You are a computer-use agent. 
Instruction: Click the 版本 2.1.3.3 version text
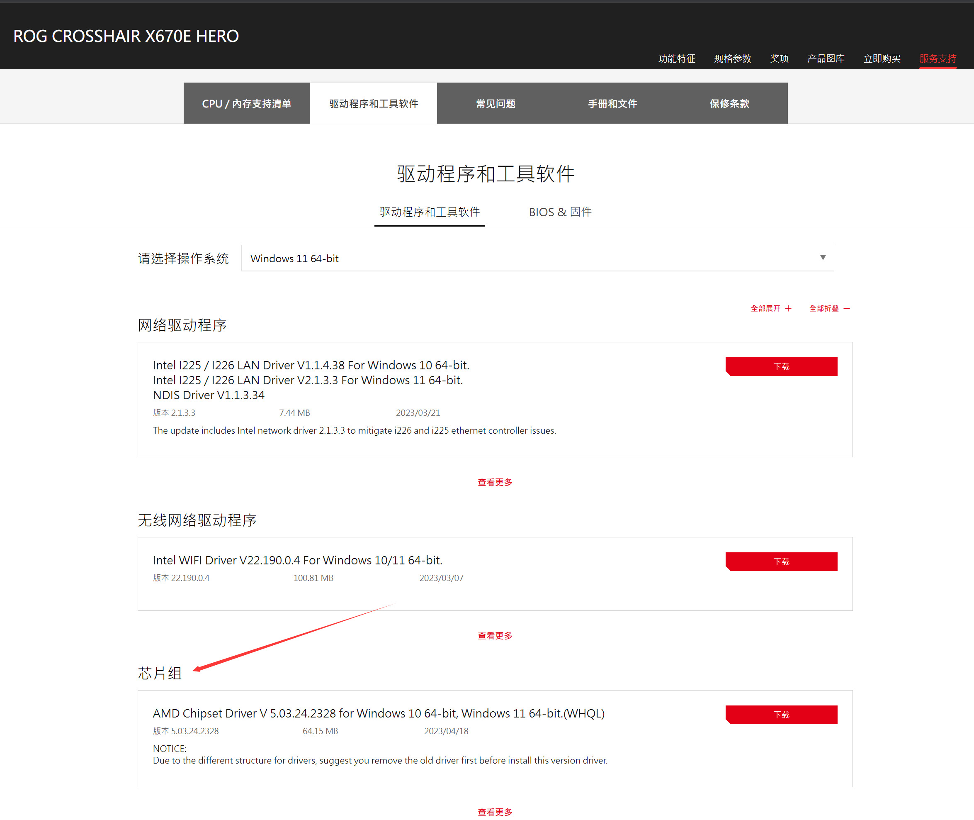174,413
